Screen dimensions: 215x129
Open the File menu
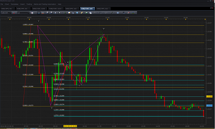2,4
